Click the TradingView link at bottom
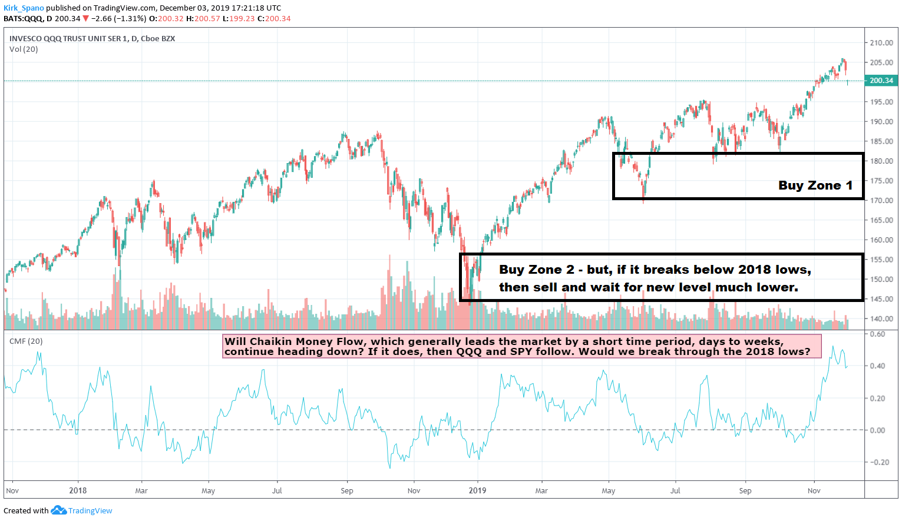Viewport: 902px width, 521px height. click(90, 510)
